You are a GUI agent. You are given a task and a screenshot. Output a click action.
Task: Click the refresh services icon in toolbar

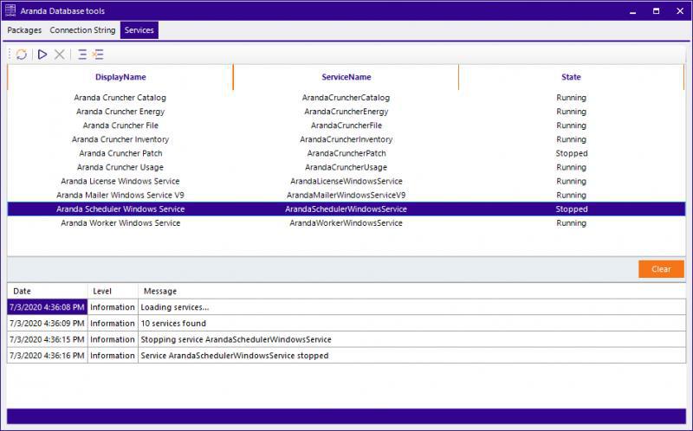[21, 55]
